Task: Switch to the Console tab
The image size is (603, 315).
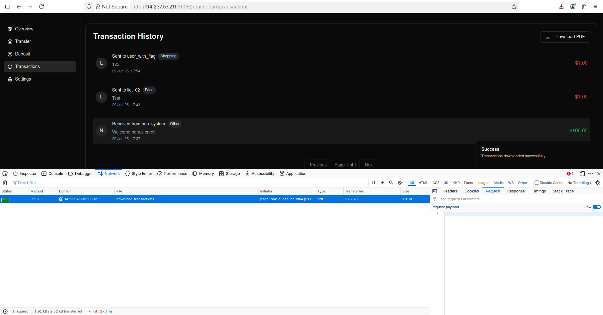Action: (52, 174)
